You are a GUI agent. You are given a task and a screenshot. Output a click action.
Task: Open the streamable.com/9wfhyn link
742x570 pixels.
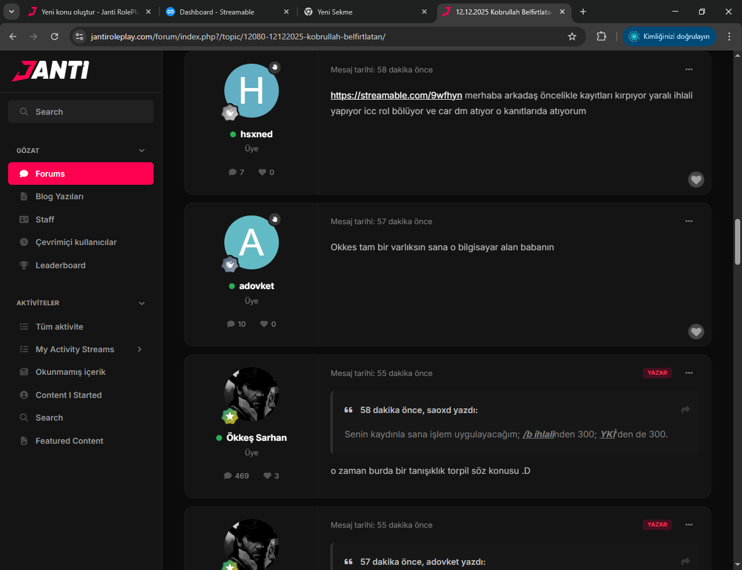[397, 96]
